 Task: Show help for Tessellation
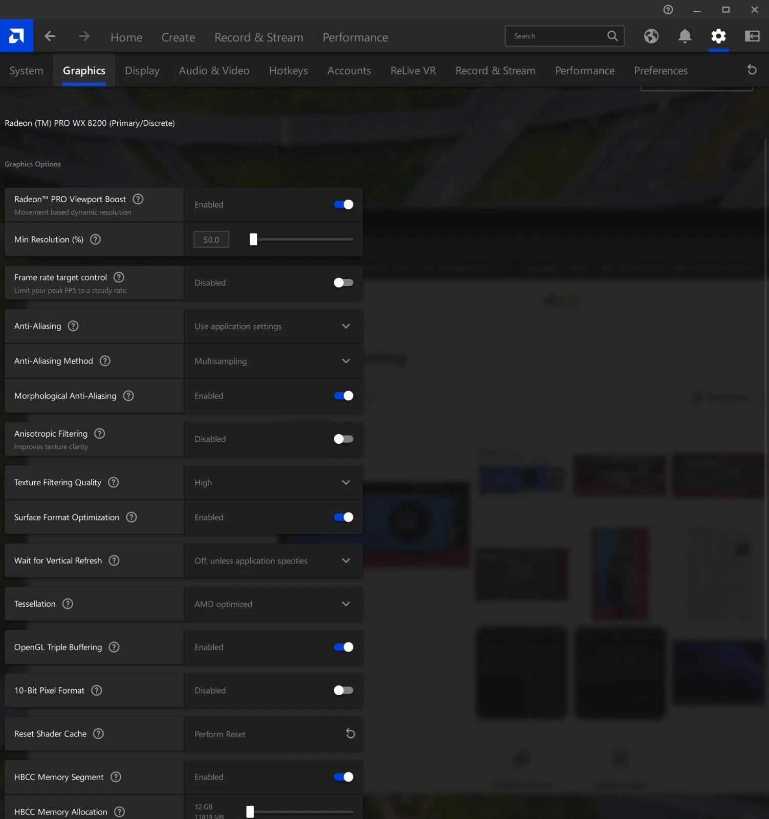68,604
